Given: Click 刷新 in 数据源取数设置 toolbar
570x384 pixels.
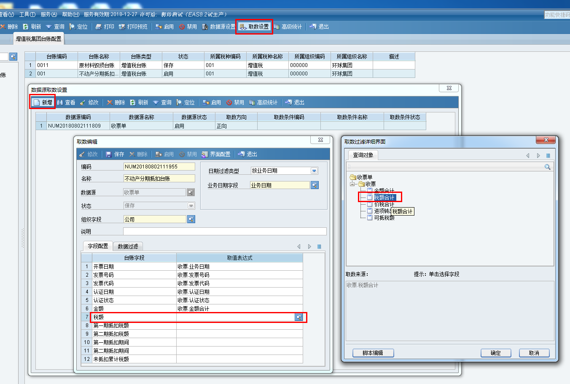Looking at the screenshot, I should 139,102.
